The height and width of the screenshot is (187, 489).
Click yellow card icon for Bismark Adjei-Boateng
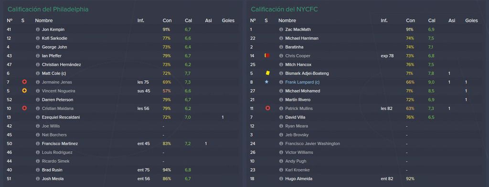267,73
